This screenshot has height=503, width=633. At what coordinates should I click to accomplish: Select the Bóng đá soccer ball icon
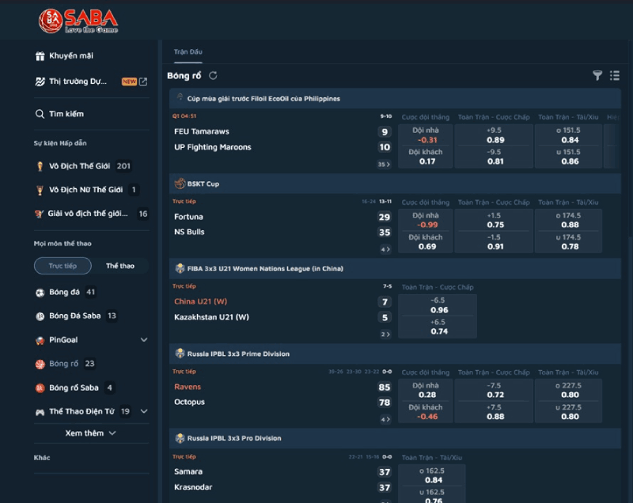click(x=40, y=293)
